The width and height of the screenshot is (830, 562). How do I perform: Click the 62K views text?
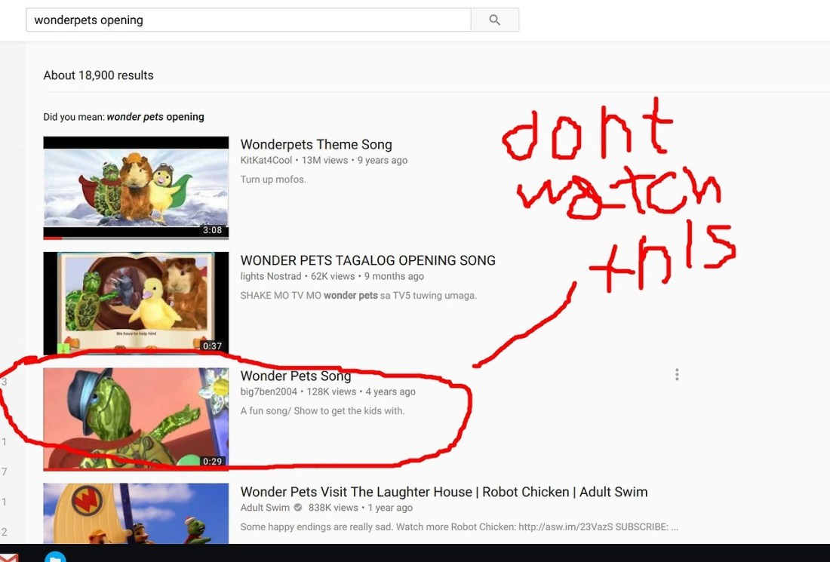(x=333, y=276)
